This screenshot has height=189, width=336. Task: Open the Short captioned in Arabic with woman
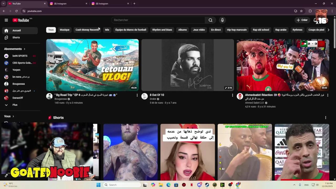(188, 152)
